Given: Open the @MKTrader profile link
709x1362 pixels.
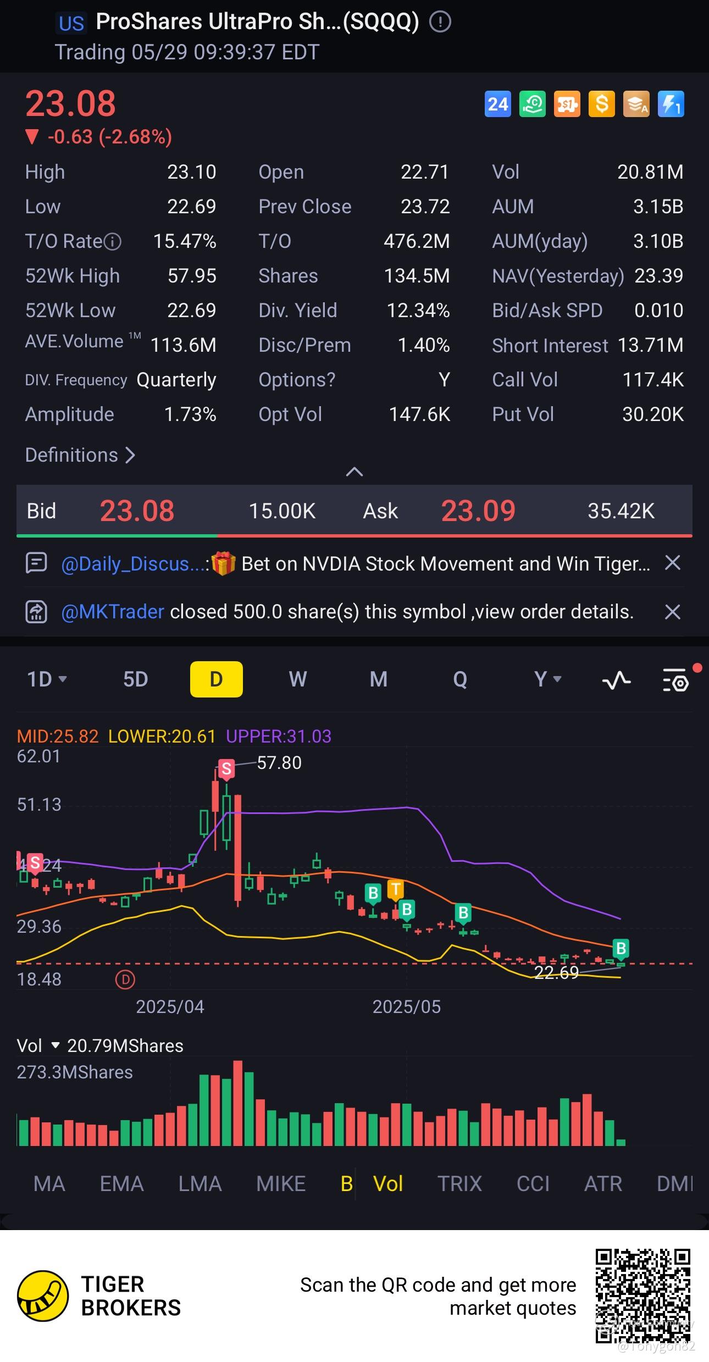Looking at the screenshot, I should [x=113, y=612].
